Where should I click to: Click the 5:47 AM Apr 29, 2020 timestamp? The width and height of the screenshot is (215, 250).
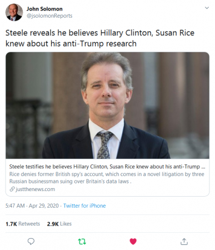pyautogui.click(x=32, y=206)
